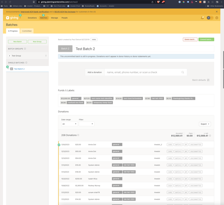This screenshot has width=224, height=205.
Task: Switch to the Committed tab
Action: pos(27,31)
